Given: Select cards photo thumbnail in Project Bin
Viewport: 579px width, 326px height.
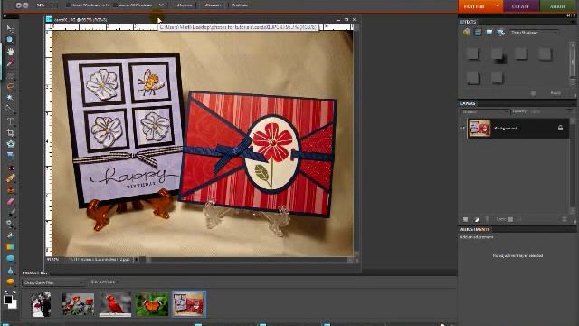Looking at the screenshot, I should 189,304.
